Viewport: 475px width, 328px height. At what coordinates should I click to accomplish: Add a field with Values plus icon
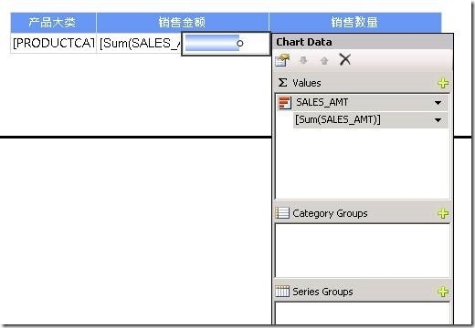coord(443,83)
